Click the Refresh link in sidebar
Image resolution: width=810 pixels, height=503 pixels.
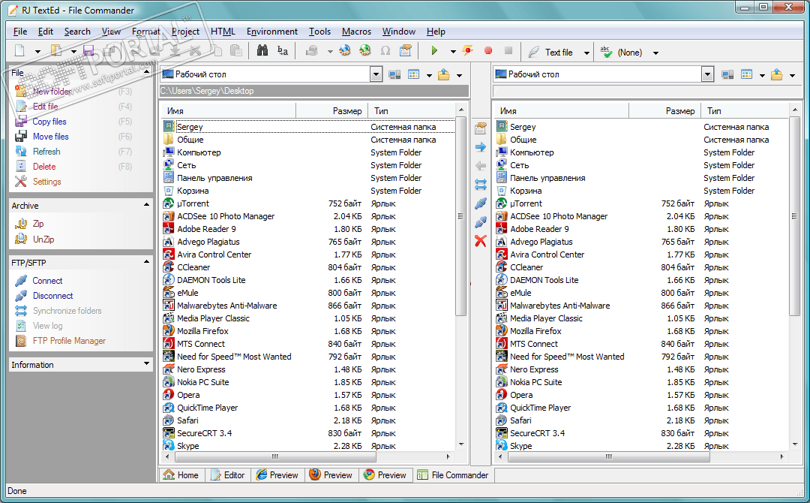click(46, 152)
